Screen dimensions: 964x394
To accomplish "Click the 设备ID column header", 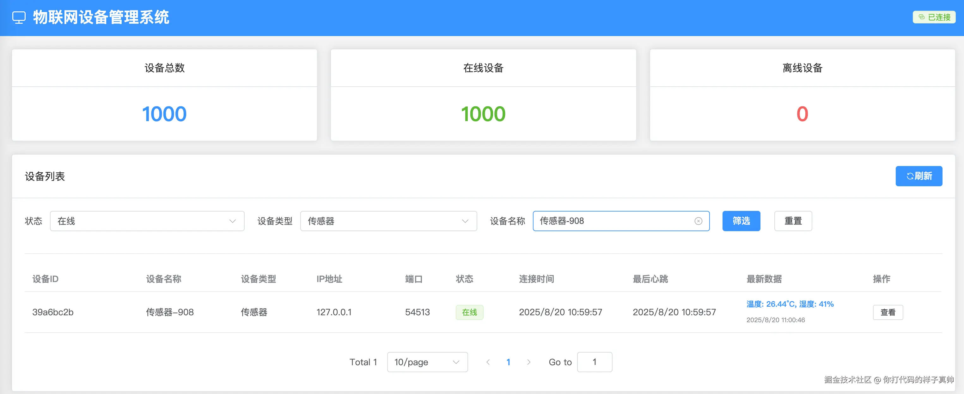I will (45, 279).
